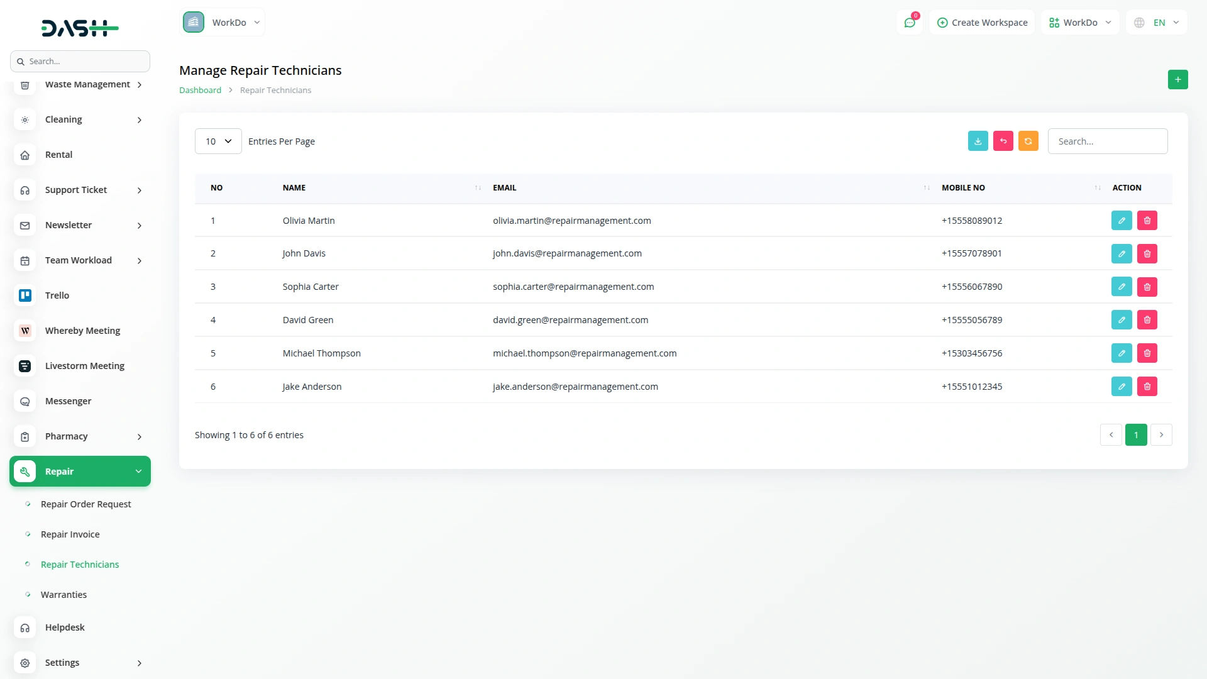
Task: Open the green add technician button
Action: click(x=1178, y=79)
